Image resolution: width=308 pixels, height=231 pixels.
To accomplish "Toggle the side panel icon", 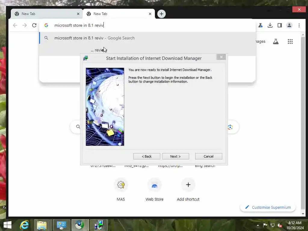I will click(280, 25).
